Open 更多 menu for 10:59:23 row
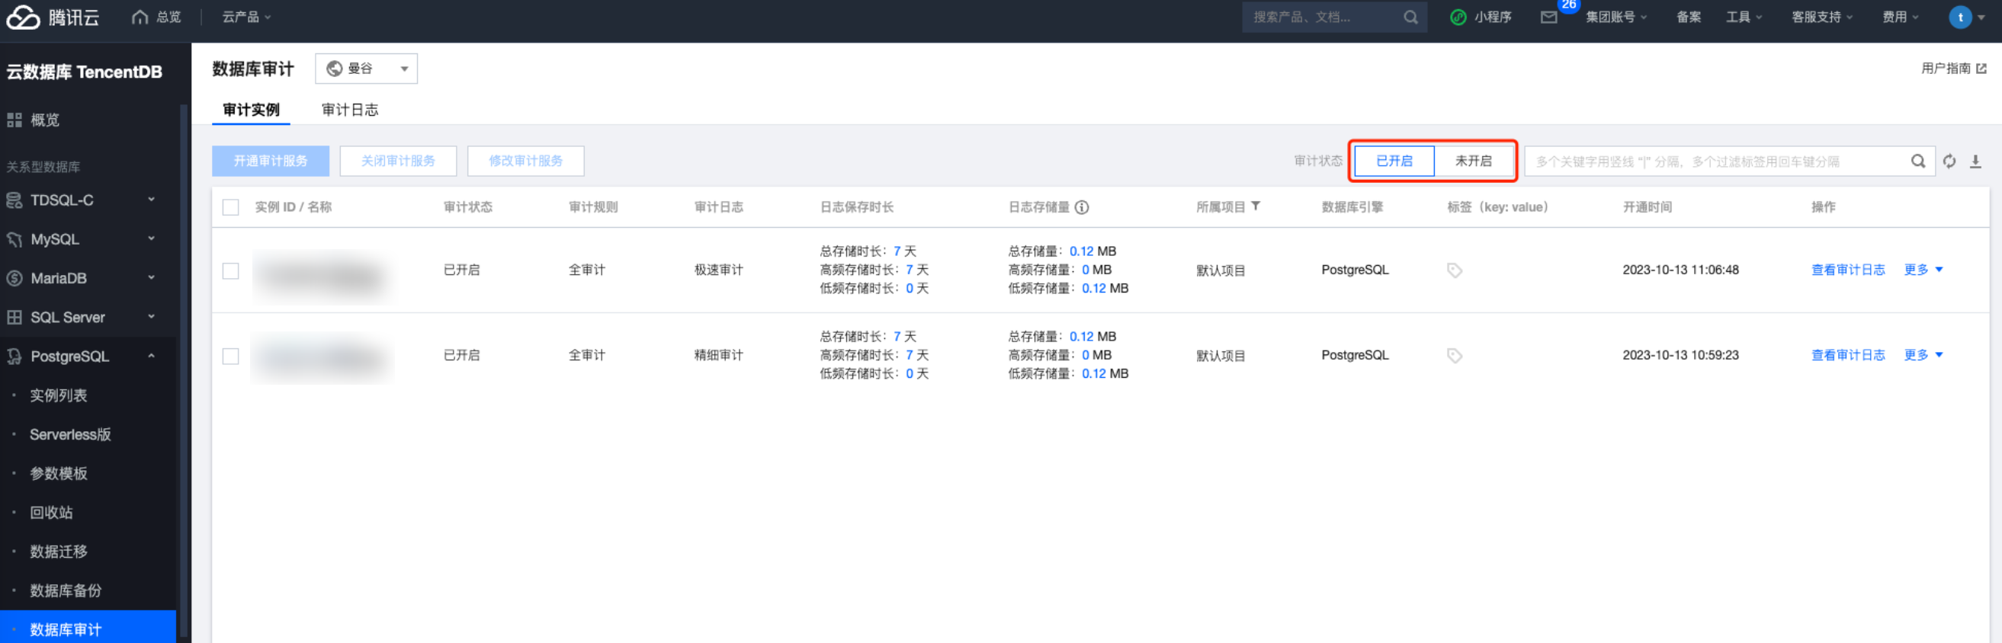Image resolution: width=2002 pixels, height=643 pixels. [1923, 355]
